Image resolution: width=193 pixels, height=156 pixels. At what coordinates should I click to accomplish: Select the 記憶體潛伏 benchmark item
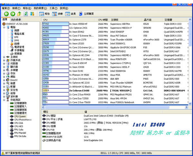click(x=21, y=113)
